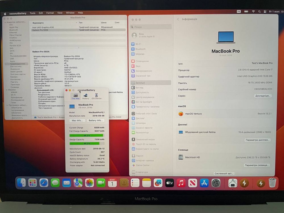Open the This Mac tab in coconutBattery
The image size is (284, 213).
75,96
